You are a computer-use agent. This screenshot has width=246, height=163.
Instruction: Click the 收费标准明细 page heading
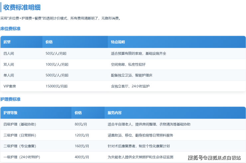[22, 7]
